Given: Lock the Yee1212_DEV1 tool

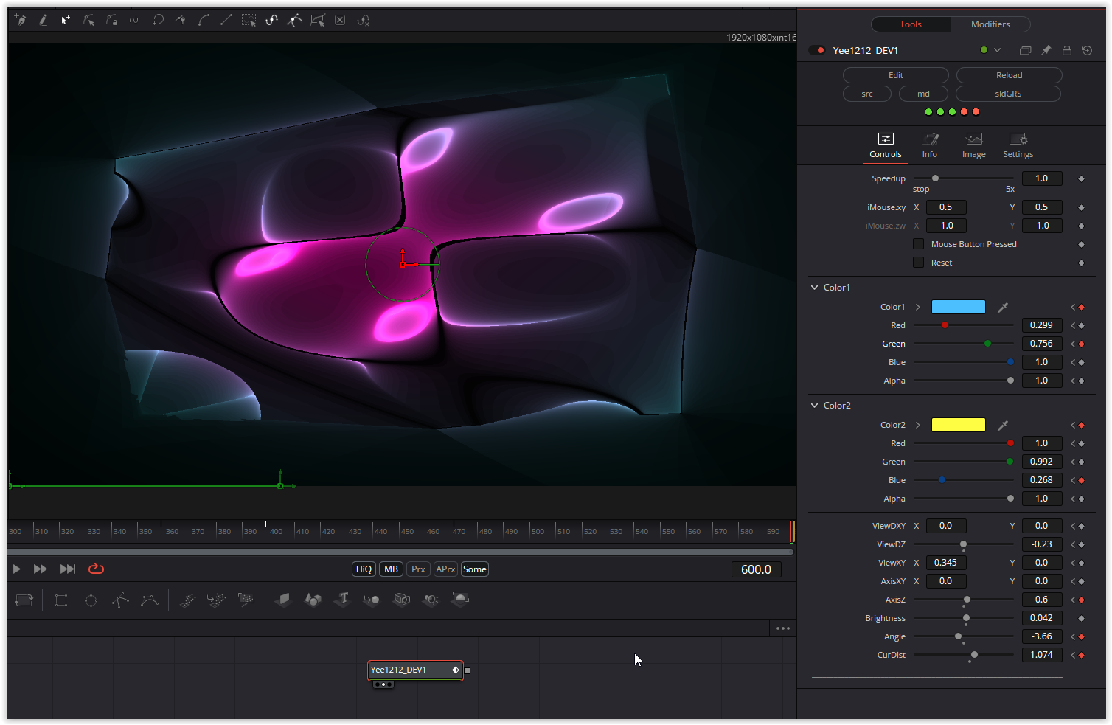Looking at the screenshot, I should coord(1066,50).
